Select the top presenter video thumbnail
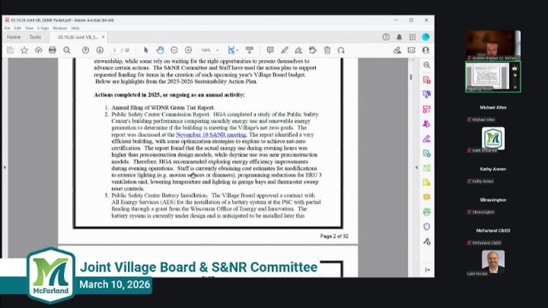The height and width of the screenshot is (308, 548). pyautogui.click(x=492, y=46)
